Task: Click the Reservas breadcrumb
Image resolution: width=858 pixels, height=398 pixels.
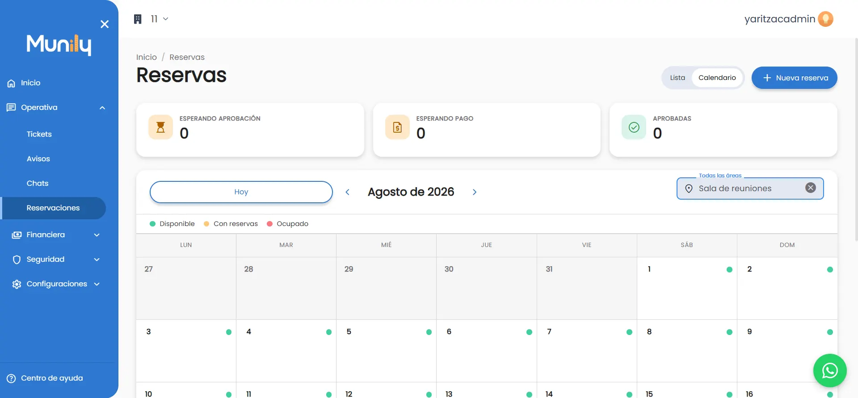Action: click(187, 57)
